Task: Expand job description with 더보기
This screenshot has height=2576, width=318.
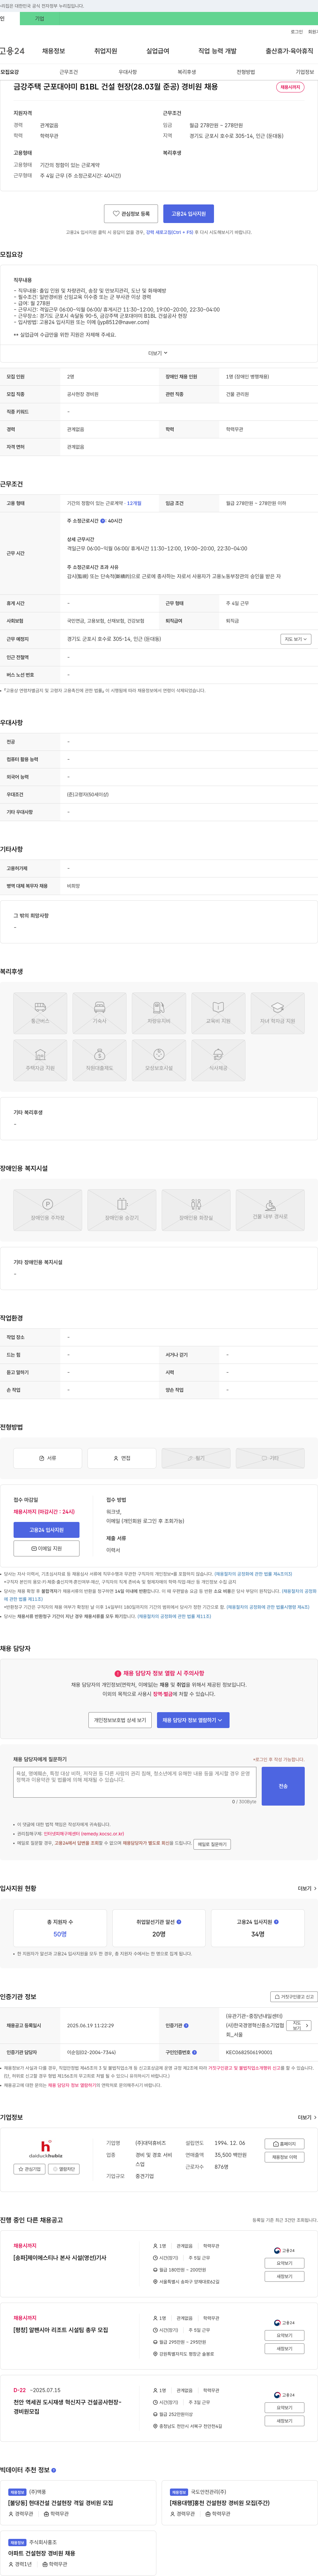Action: click(158, 353)
